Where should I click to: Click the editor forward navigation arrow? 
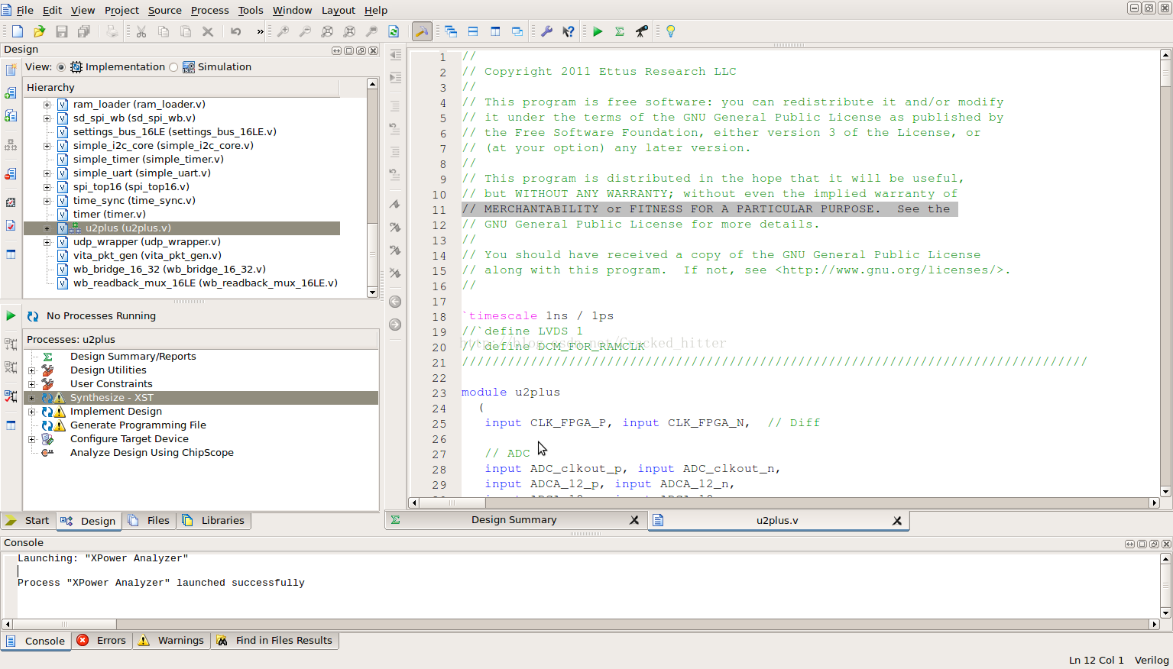coord(395,325)
